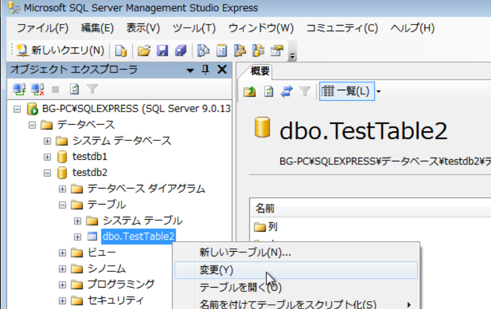
Task: Collapse the テーブル folder node
Action: [62, 205]
